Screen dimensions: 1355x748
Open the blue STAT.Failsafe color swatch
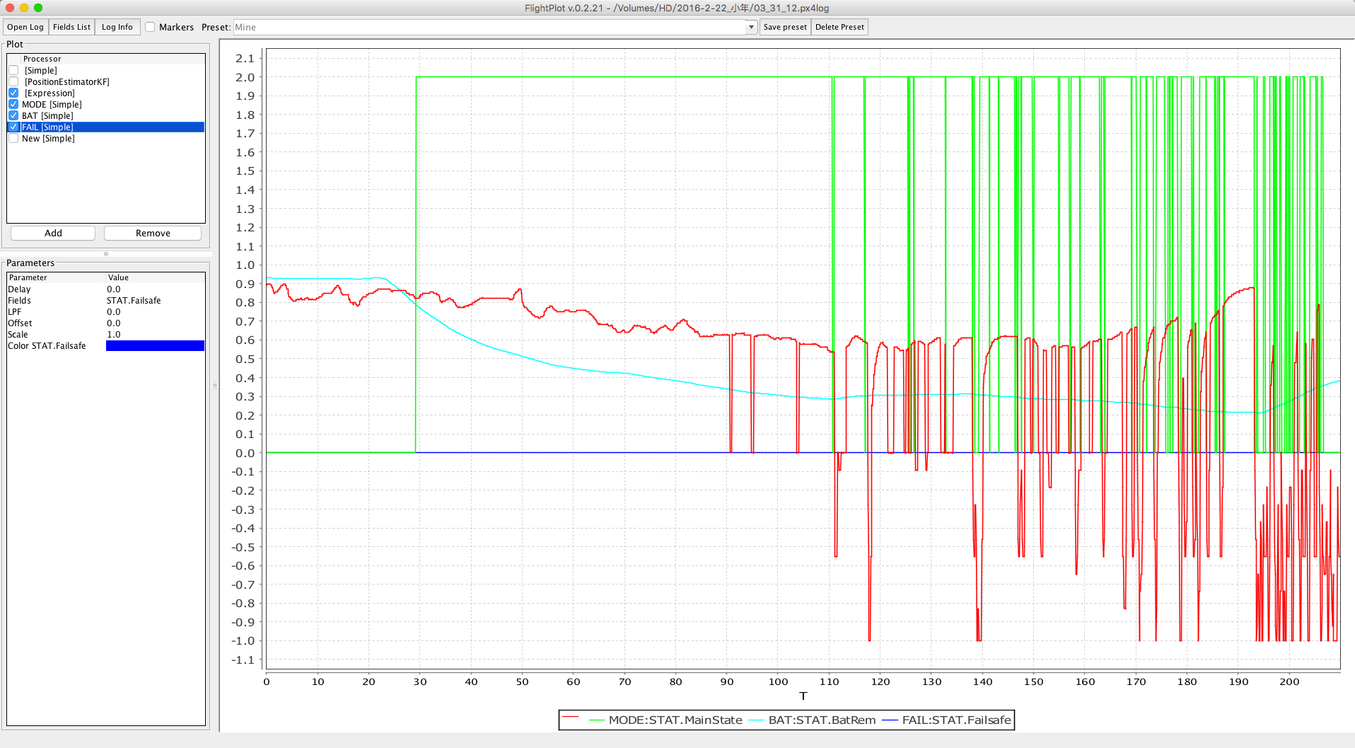tap(155, 346)
